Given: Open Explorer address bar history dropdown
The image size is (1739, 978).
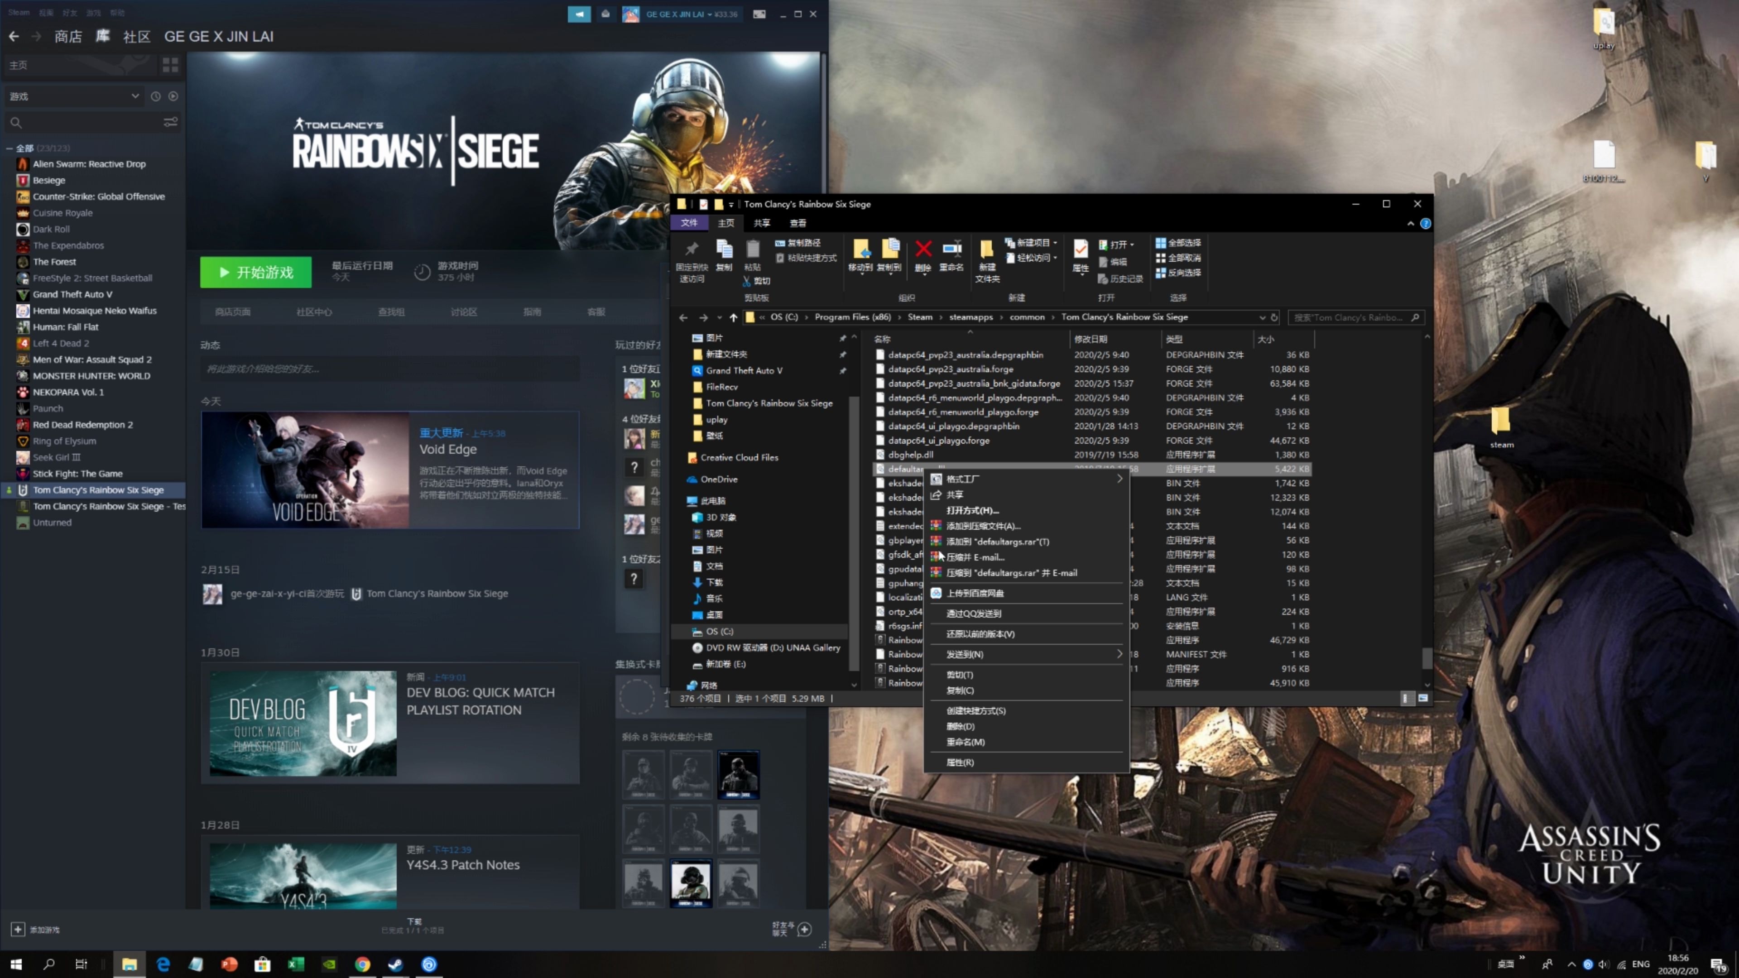Looking at the screenshot, I should (x=1262, y=317).
